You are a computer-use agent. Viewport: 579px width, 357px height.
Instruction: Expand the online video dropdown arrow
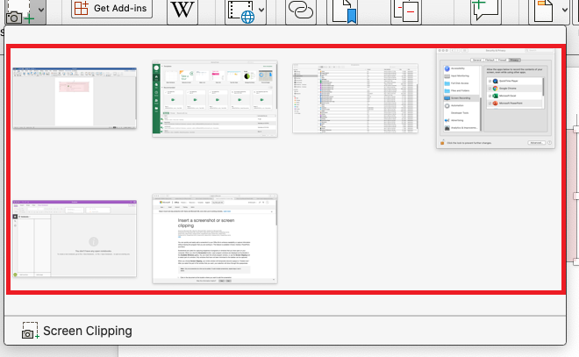point(261,11)
